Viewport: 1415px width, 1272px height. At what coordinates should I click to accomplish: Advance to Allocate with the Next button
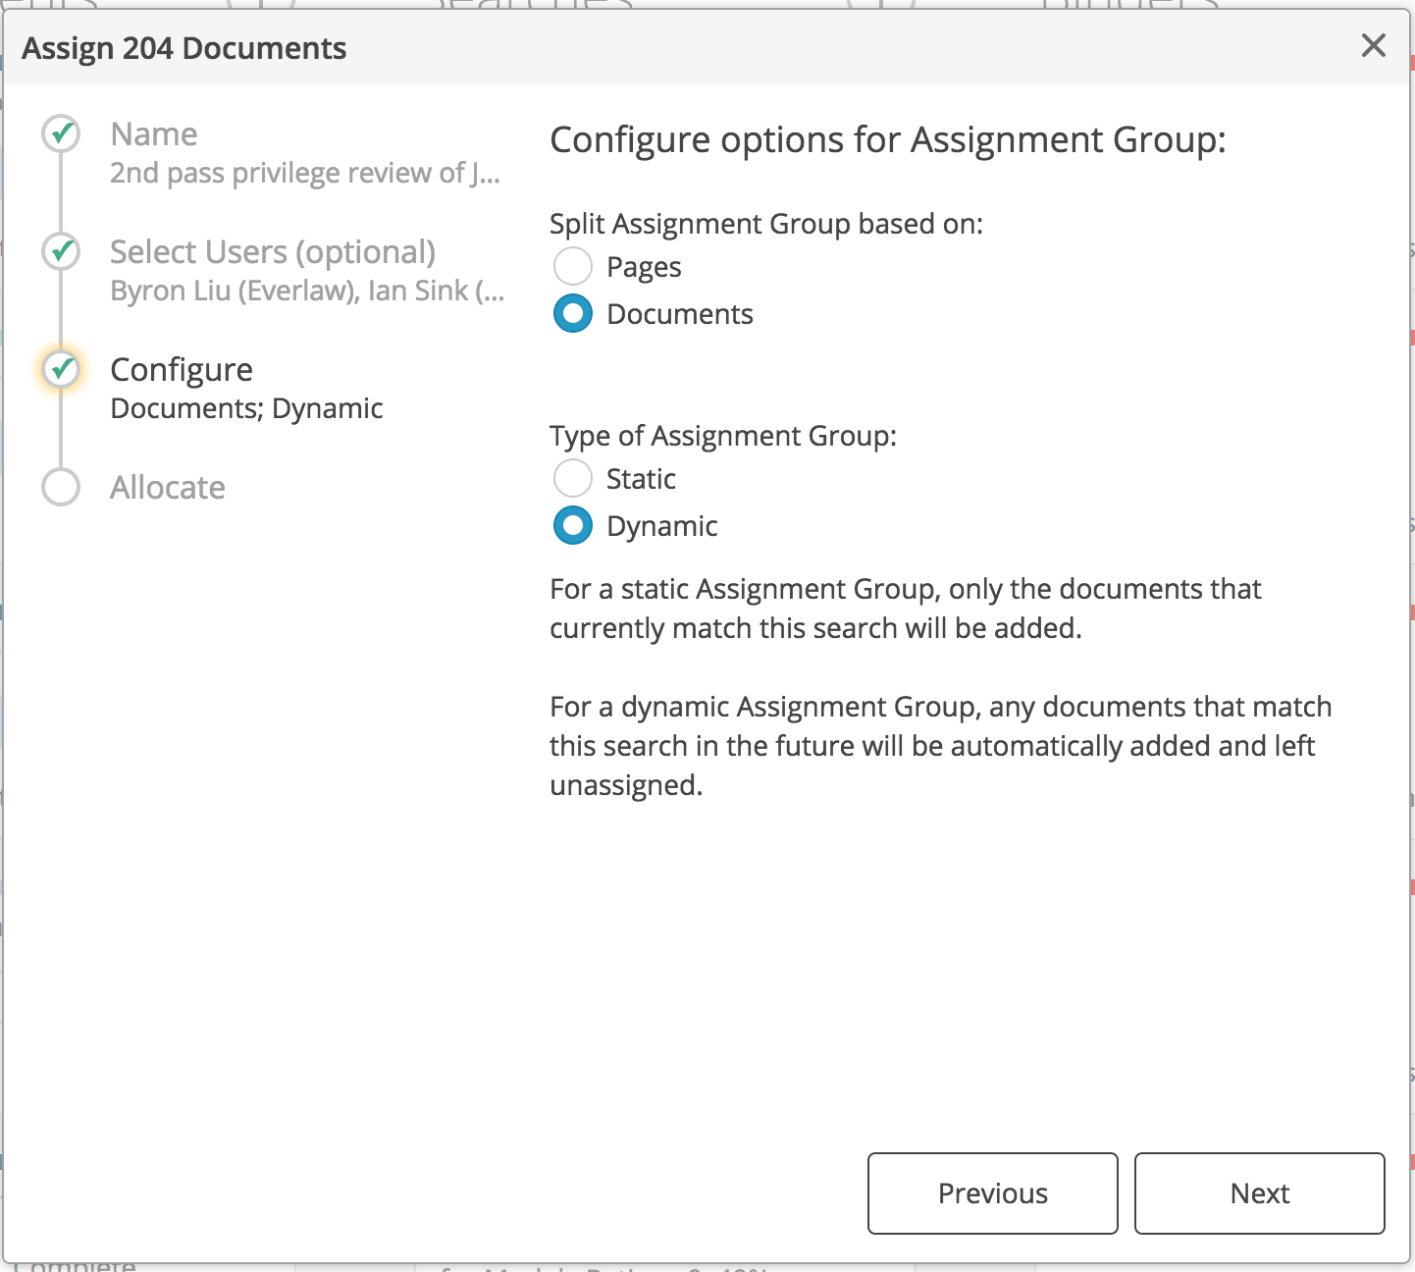[x=1259, y=1193]
